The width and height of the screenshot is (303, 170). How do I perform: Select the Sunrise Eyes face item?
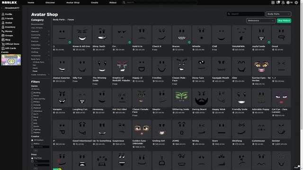click(x=261, y=66)
